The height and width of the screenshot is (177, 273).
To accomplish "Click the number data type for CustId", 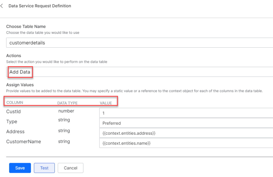I will (x=66, y=111).
